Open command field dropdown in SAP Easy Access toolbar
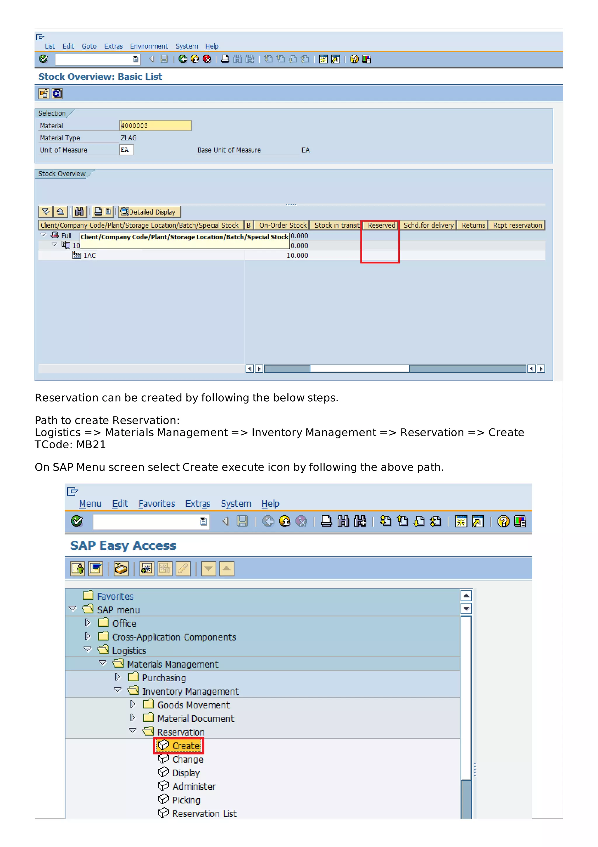Image resolution: width=598 pixels, height=847 pixels. pos(204,521)
